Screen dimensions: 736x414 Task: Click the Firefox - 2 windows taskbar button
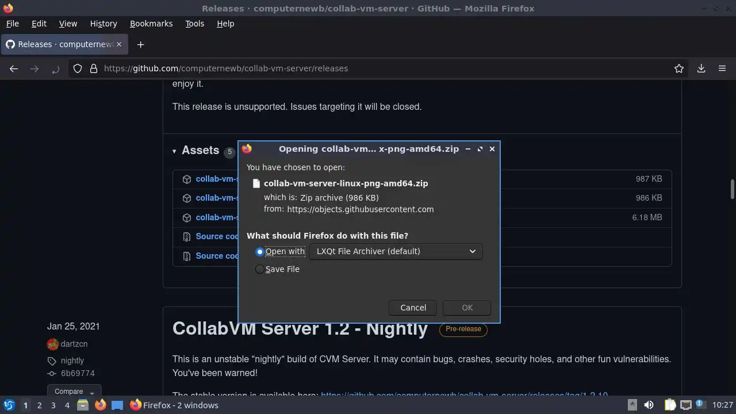point(175,405)
